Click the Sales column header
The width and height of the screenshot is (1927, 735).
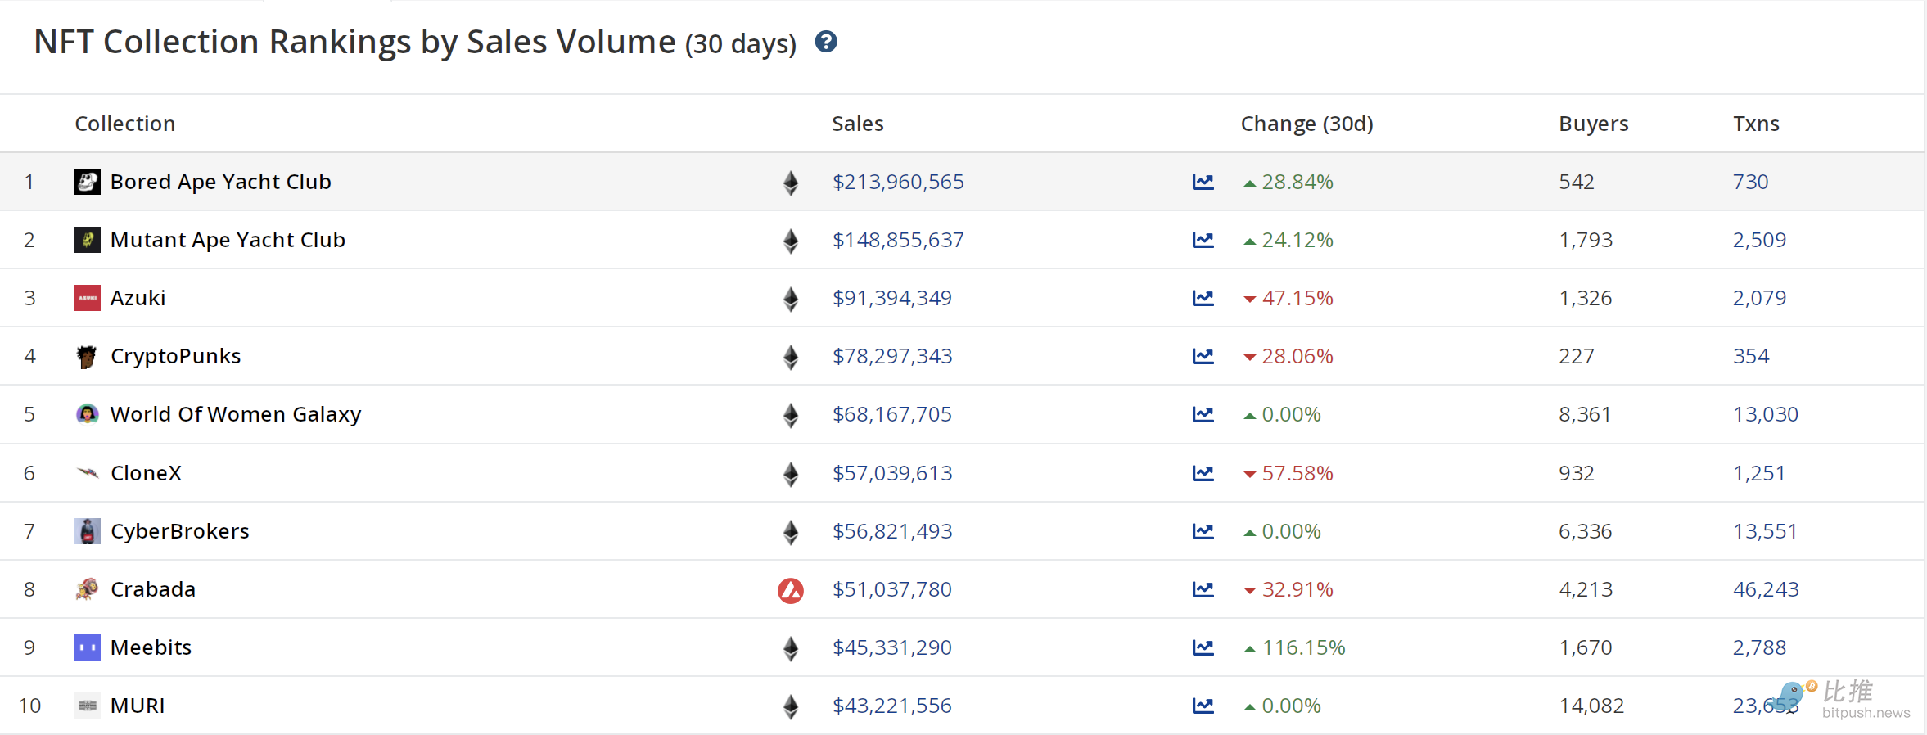(858, 124)
